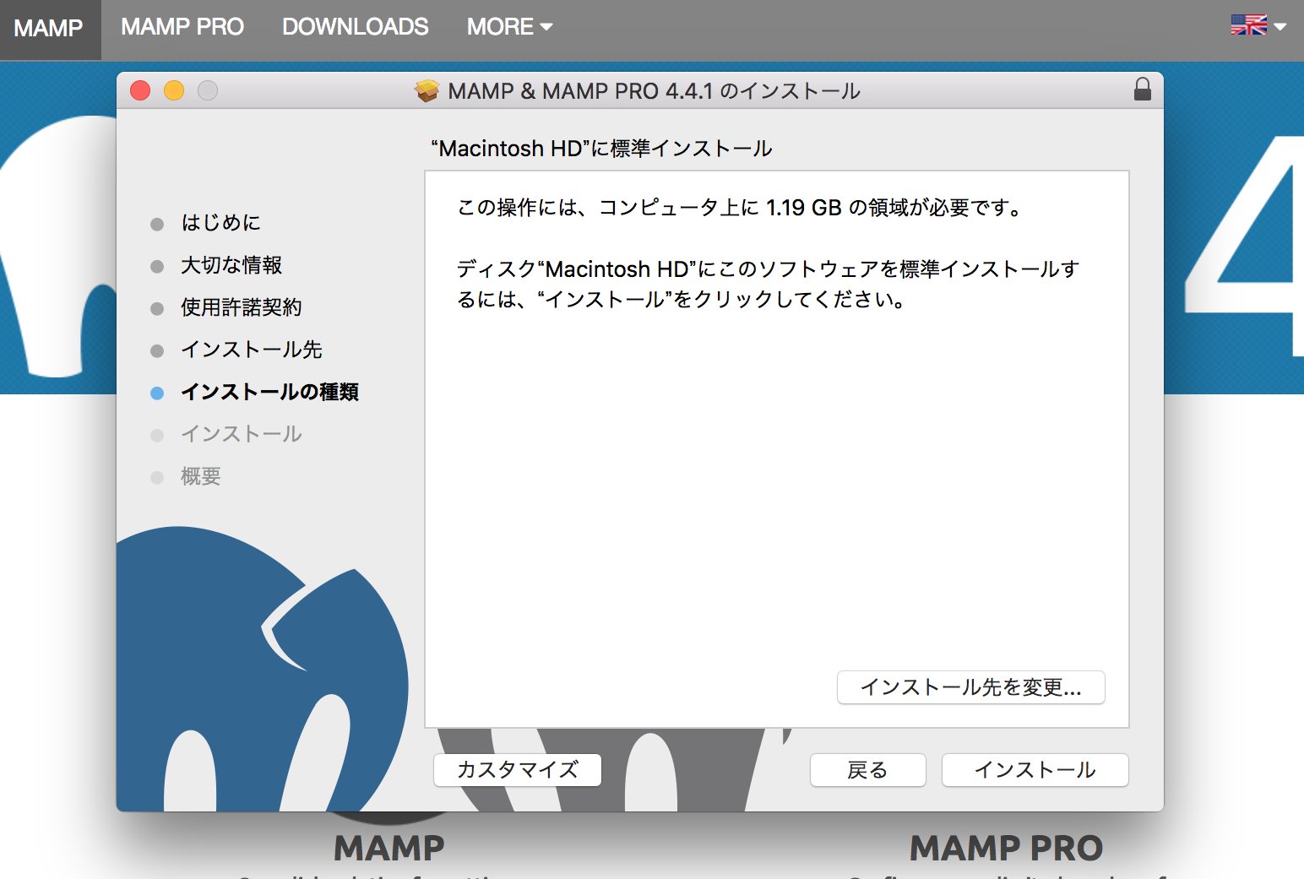
Task: Go to the MAMP PRO navigation item
Action: coord(182,27)
